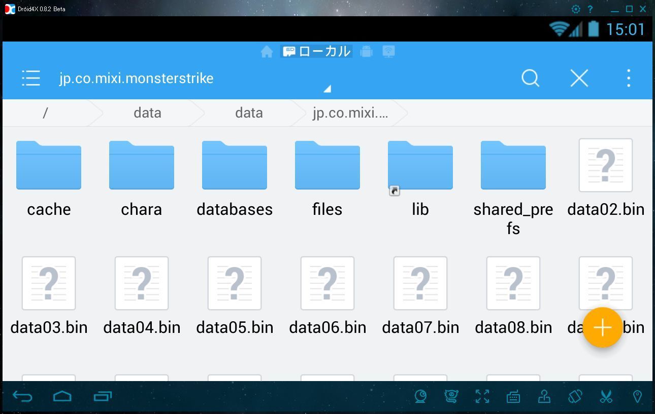The width and height of the screenshot is (655, 414).
Task: Open the hamburger navigation menu
Action: 31,78
